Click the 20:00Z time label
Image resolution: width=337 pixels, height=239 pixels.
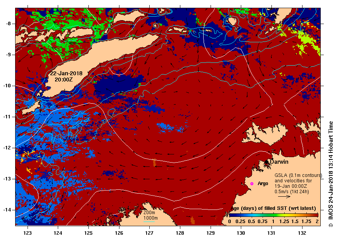point(64,80)
